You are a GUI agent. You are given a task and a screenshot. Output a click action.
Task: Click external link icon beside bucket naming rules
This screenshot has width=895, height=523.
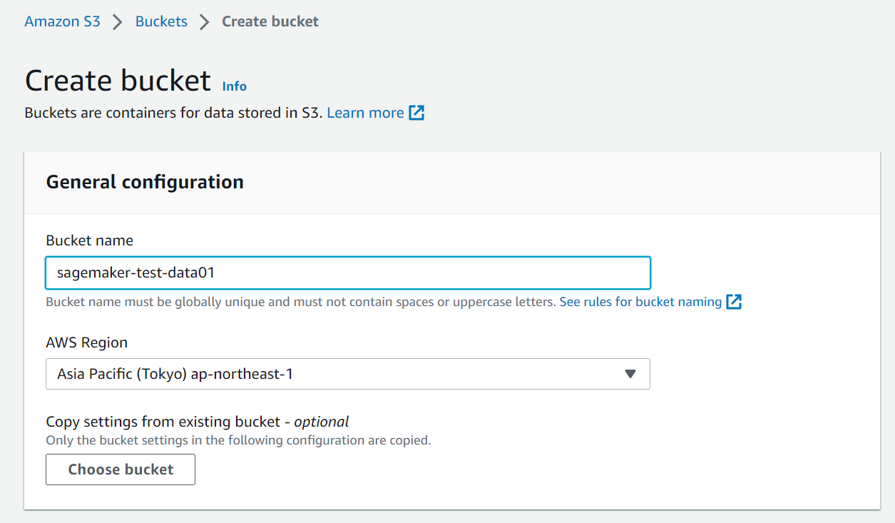pos(734,301)
